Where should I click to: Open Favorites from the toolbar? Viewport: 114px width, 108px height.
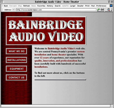[41, 6]
